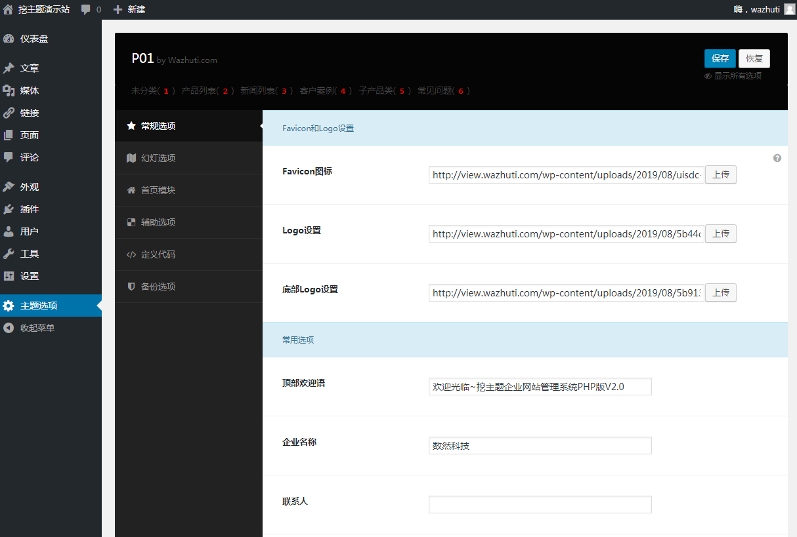Collapse the sidebar with 收起菜单

point(37,328)
